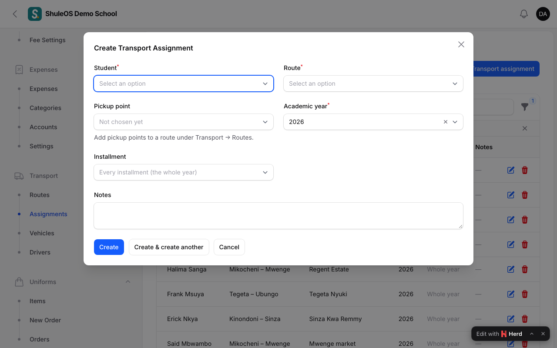Click the ShuleOS logo icon
The image size is (557, 348).
[35, 14]
